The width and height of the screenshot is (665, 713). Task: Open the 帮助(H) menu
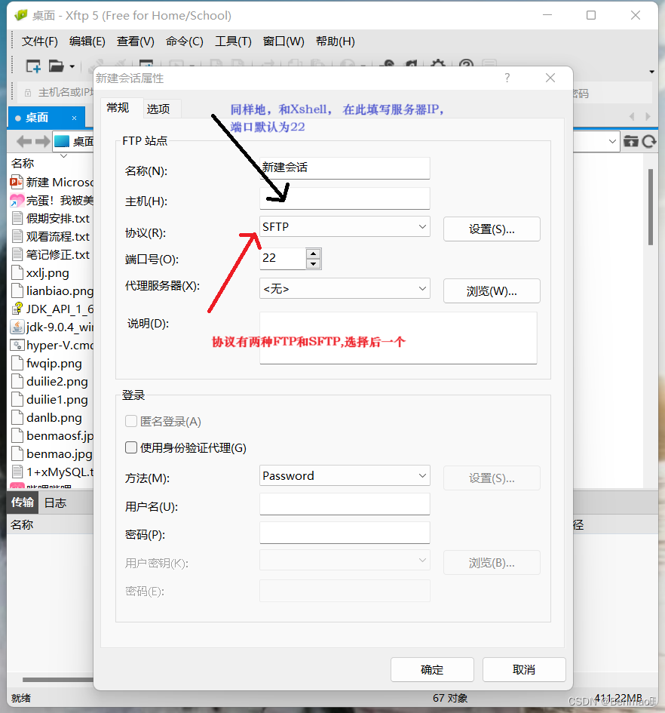point(336,41)
